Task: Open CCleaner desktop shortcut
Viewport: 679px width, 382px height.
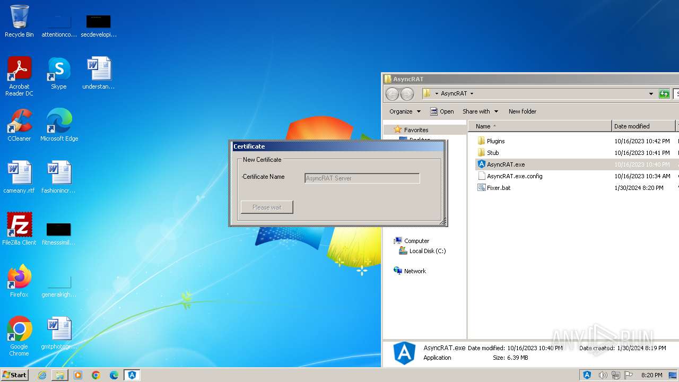Action: (x=19, y=125)
